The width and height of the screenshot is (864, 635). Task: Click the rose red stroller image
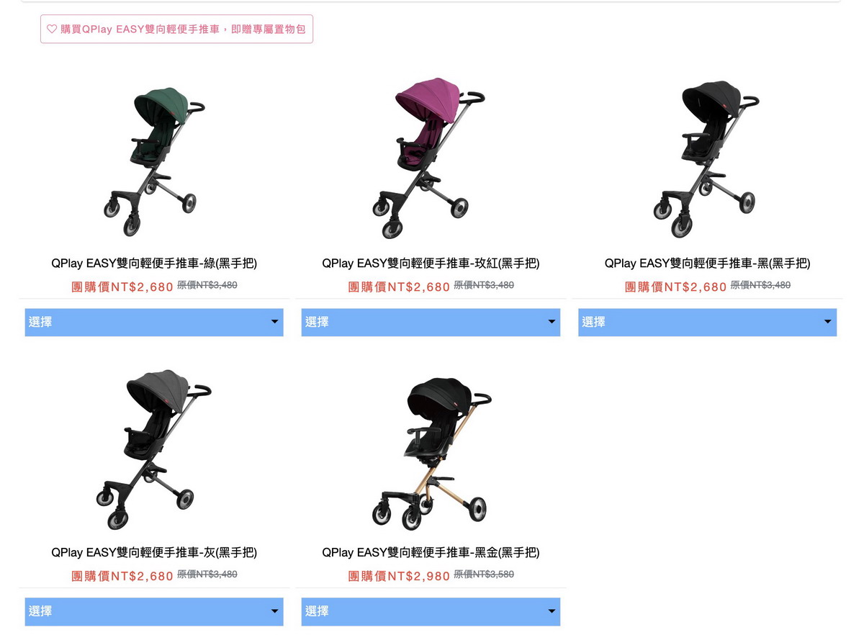431,157
